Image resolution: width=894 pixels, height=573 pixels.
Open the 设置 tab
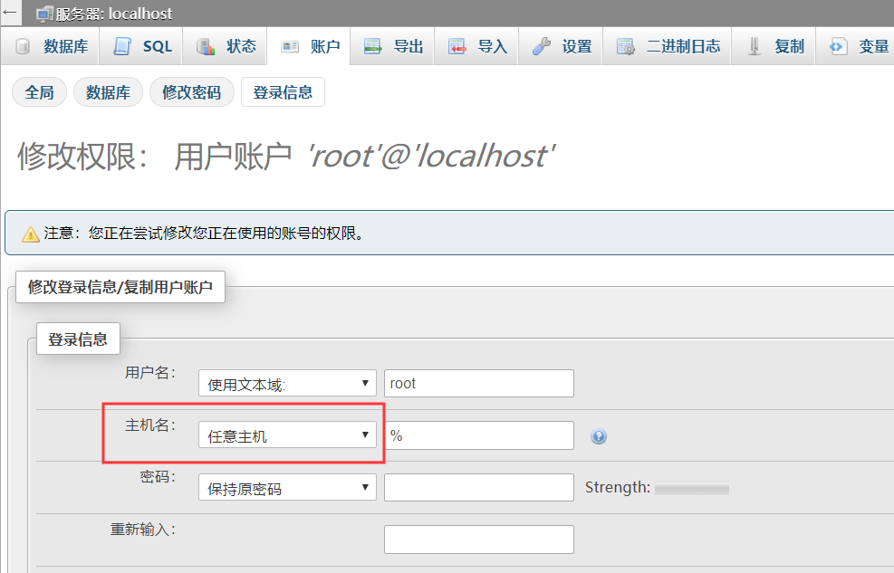[x=561, y=46]
